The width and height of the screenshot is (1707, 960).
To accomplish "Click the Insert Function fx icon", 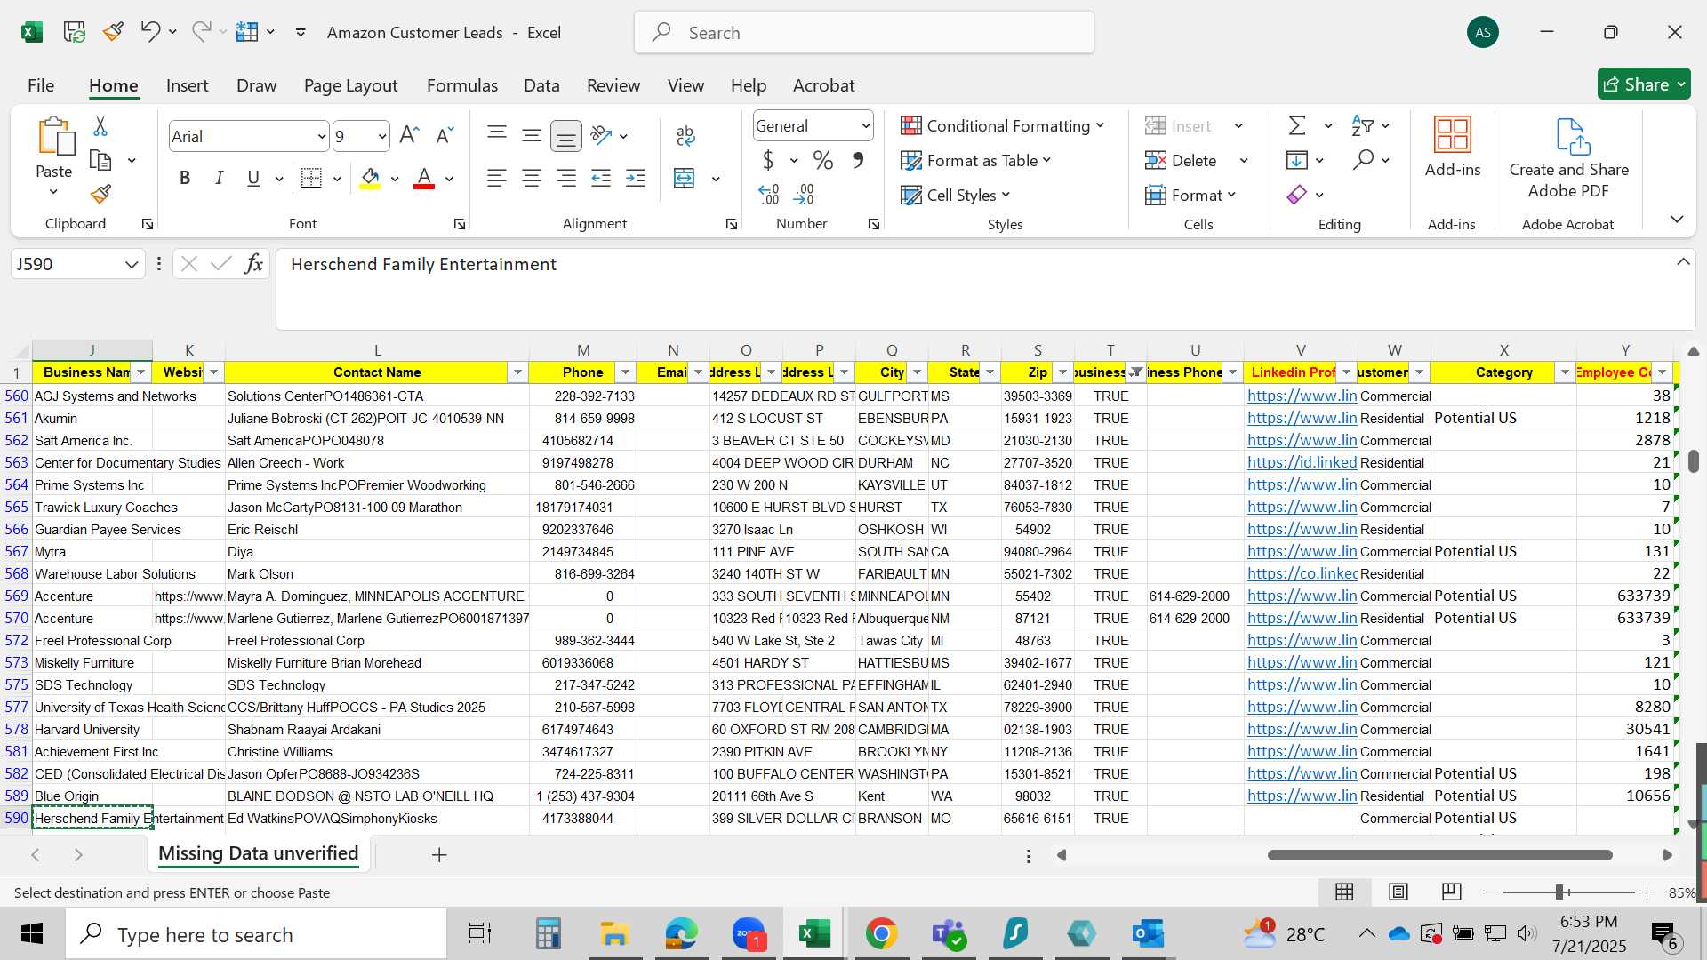I will pyautogui.click(x=253, y=264).
